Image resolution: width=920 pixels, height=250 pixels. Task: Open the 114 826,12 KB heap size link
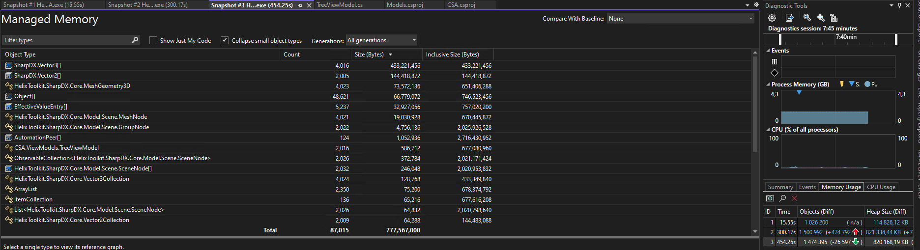(891, 222)
